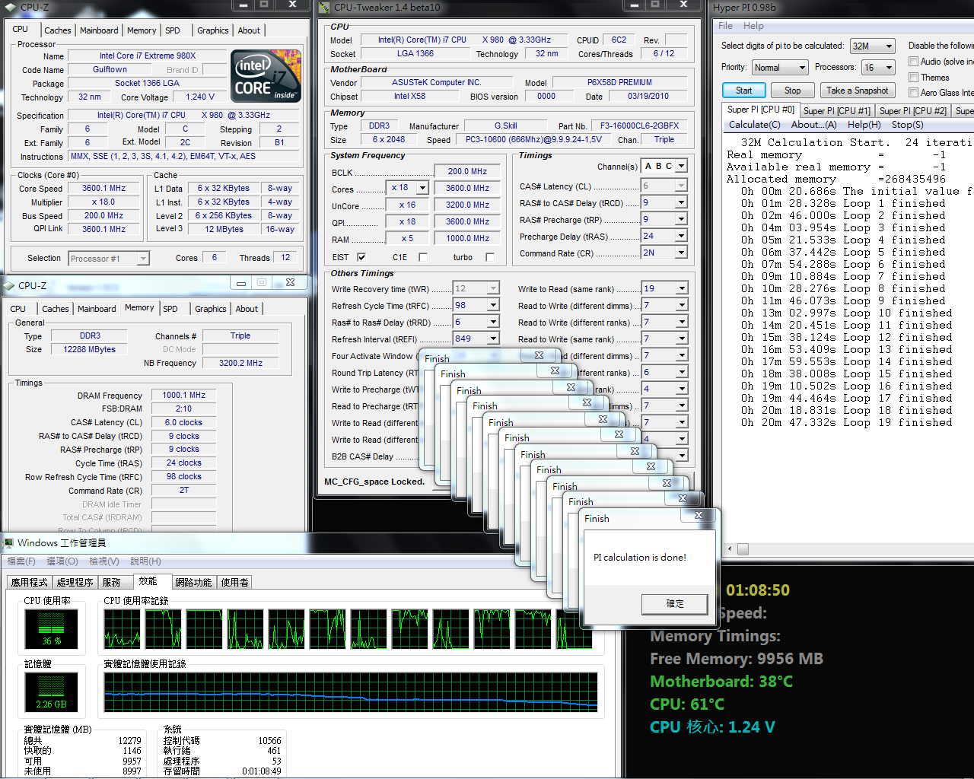Open the Precharge Delay (tRAS) dropdown
974x779 pixels.
tap(681, 236)
